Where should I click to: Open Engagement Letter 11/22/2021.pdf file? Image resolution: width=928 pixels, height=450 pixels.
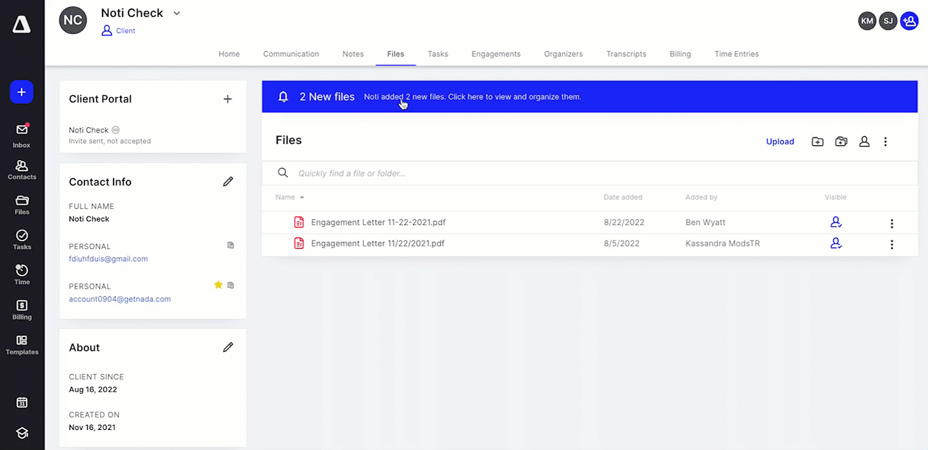coord(378,244)
